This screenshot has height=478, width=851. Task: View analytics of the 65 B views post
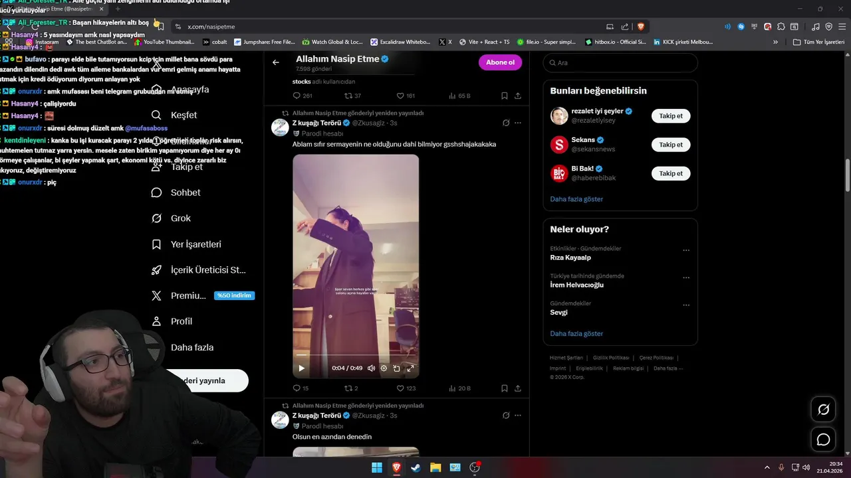460,96
